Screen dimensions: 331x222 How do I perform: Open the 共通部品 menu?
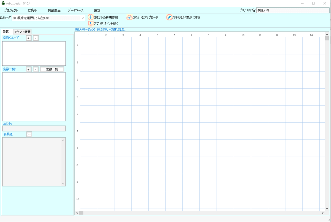click(x=54, y=10)
